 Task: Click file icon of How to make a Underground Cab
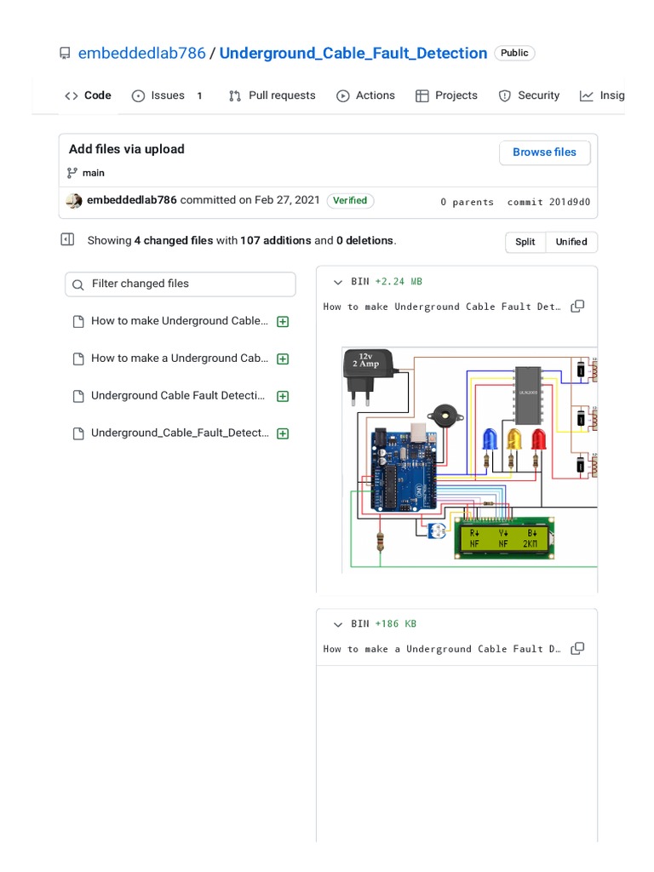tap(78, 359)
